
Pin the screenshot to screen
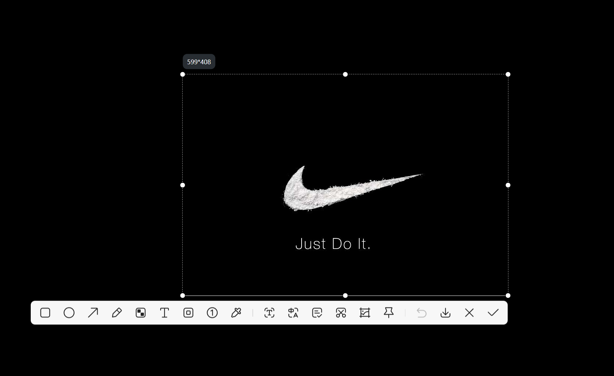click(389, 312)
